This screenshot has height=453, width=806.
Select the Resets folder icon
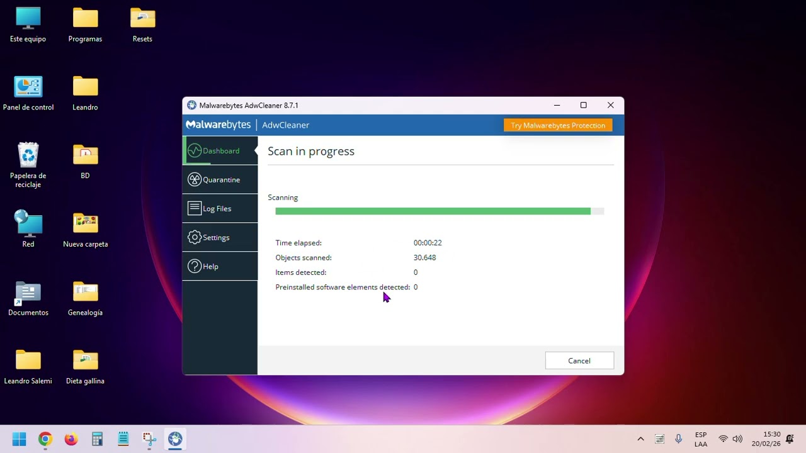[x=142, y=26]
